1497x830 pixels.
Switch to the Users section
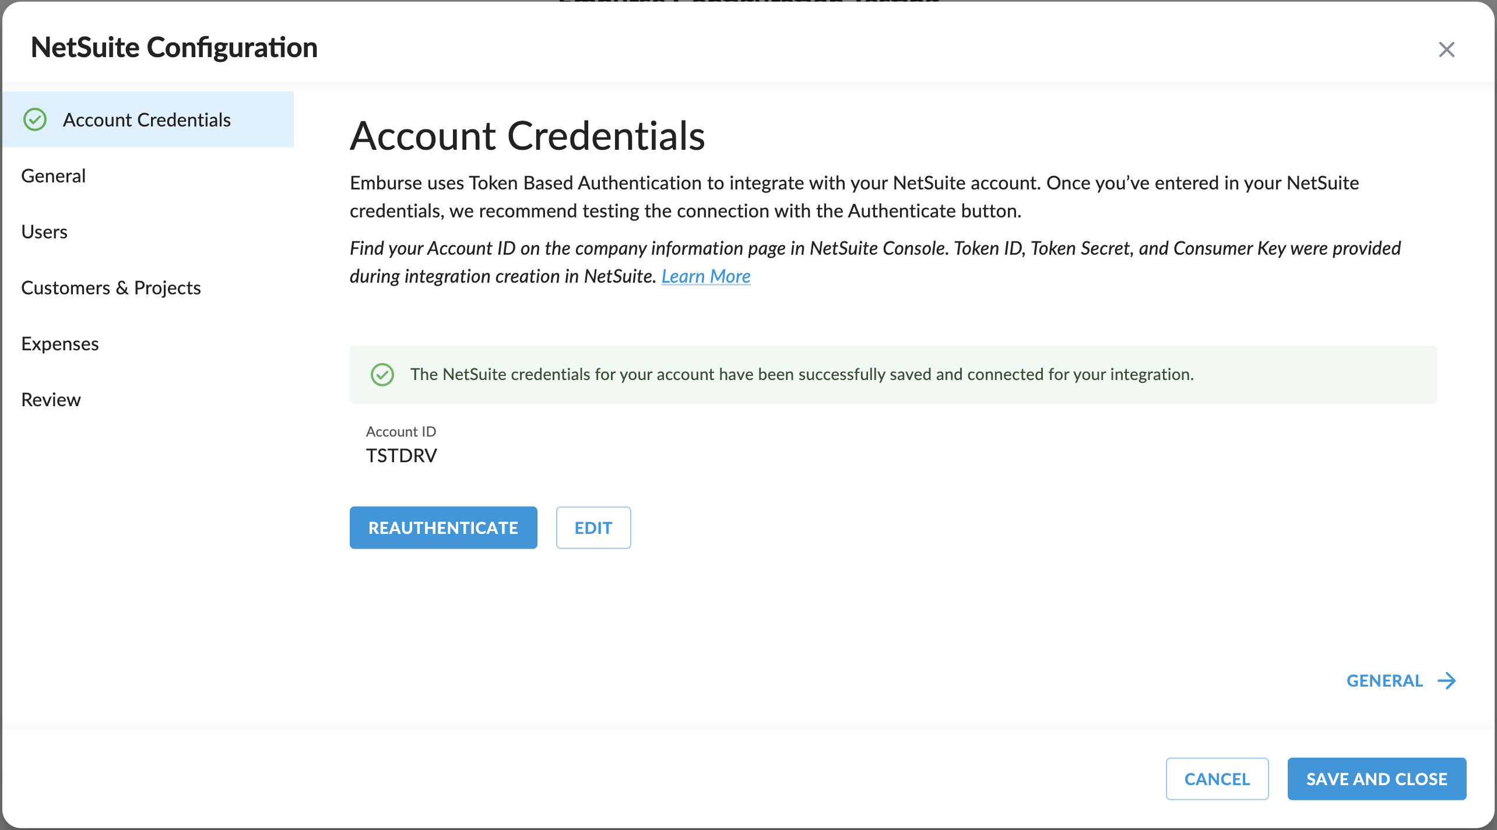[x=44, y=231]
